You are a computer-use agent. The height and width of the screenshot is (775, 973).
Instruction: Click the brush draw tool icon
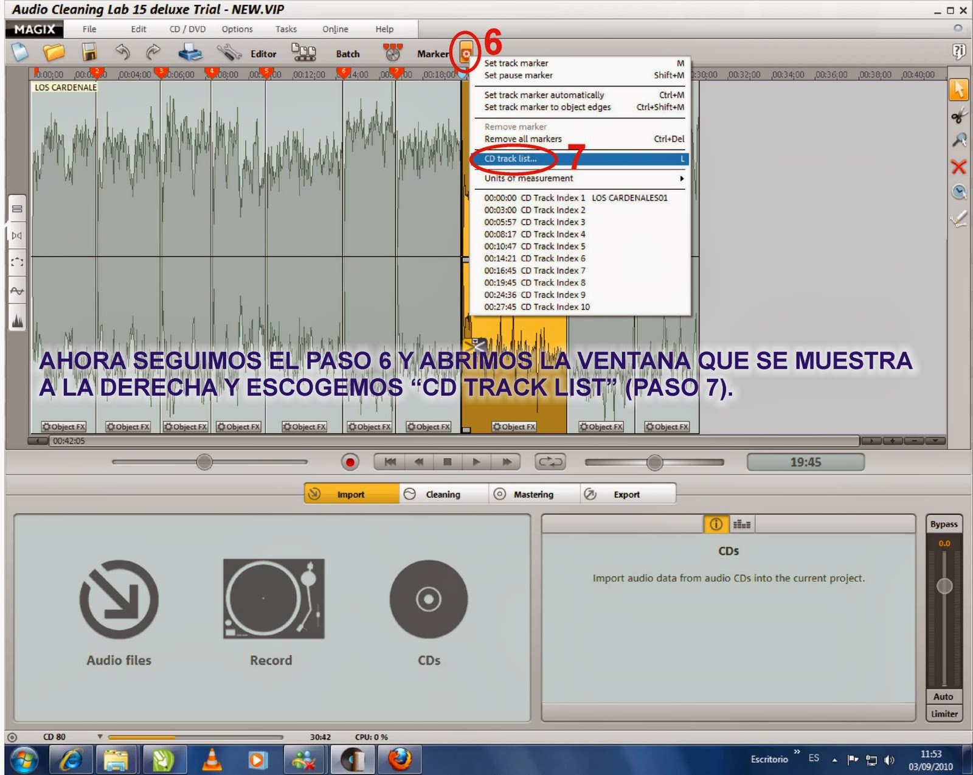click(958, 218)
